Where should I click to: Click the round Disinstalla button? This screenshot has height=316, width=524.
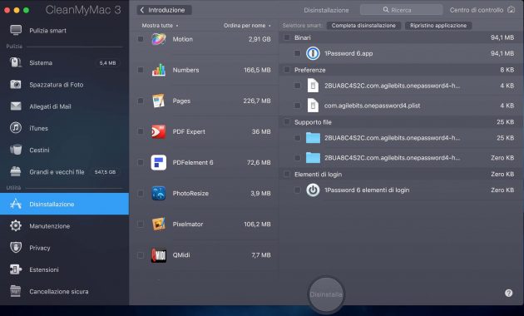pyautogui.click(x=326, y=294)
